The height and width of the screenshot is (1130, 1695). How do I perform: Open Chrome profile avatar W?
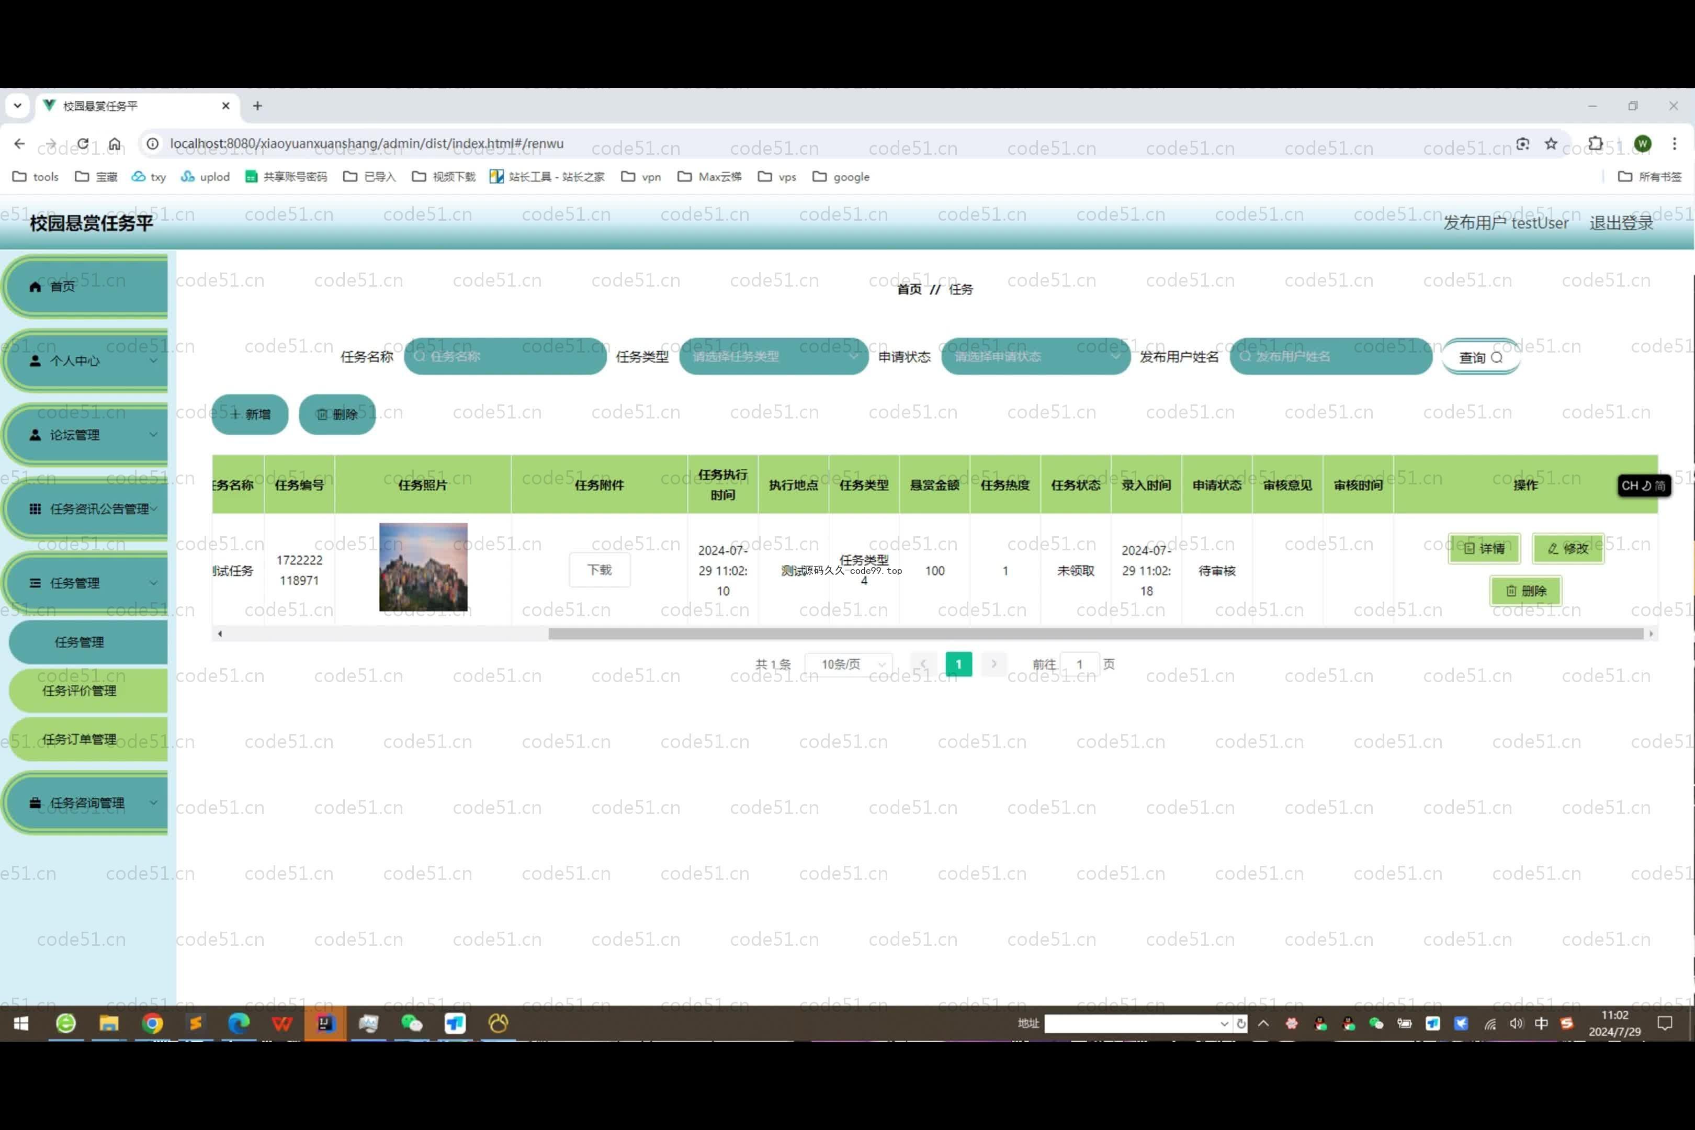click(1642, 143)
